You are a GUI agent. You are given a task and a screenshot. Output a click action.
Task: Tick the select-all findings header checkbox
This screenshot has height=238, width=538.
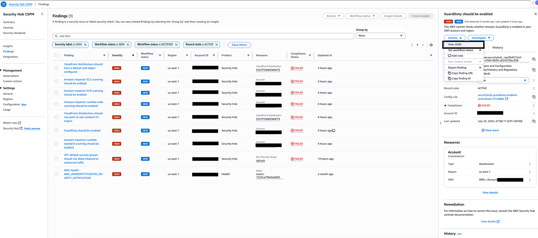(x=56, y=55)
